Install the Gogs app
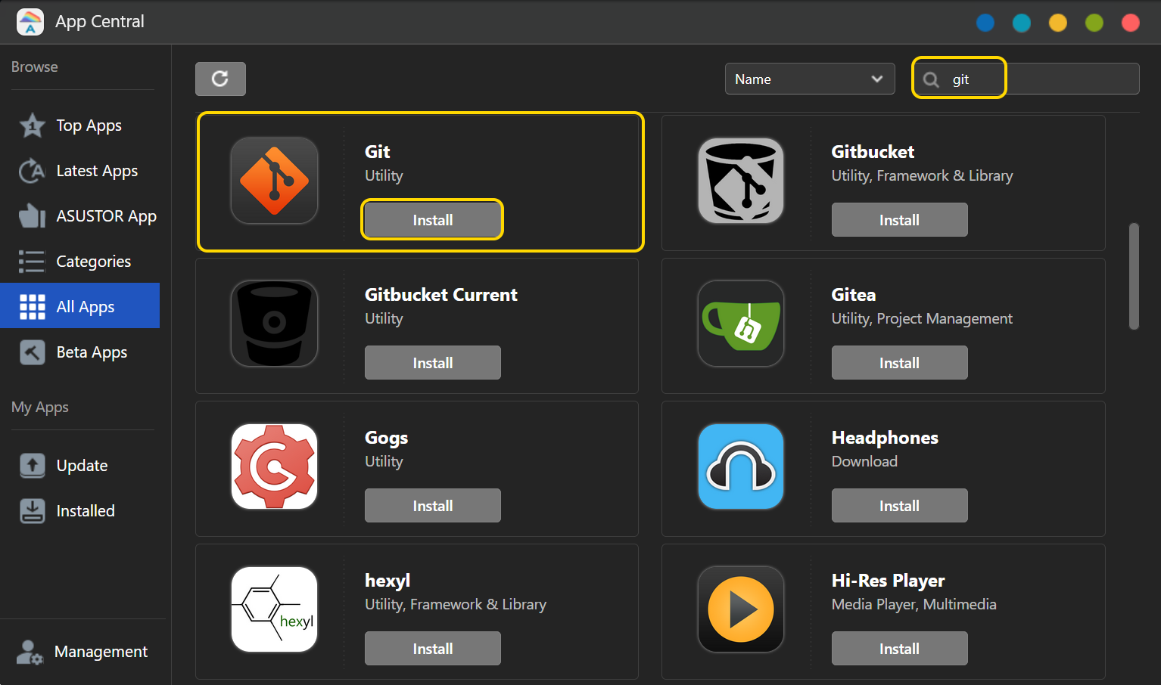The height and width of the screenshot is (685, 1161). pos(432,506)
